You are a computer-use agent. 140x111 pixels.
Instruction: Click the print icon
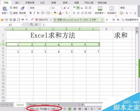coord(15,20)
